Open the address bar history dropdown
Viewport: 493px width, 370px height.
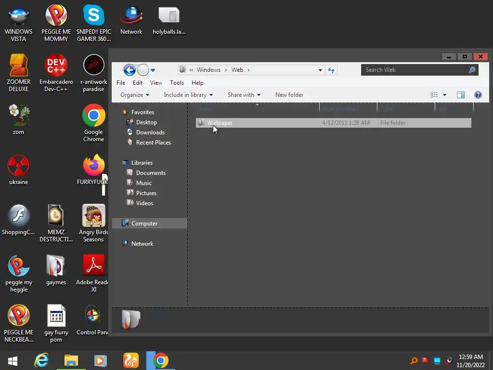click(x=320, y=70)
